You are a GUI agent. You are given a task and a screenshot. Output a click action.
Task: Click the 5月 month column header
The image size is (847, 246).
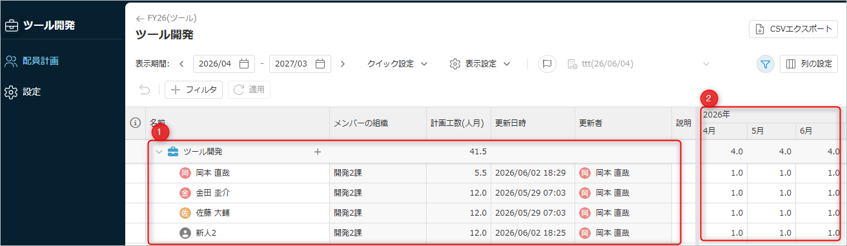(x=771, y=130)
